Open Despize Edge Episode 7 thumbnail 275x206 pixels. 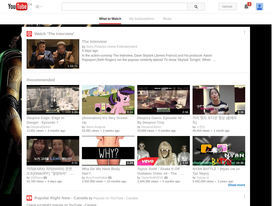point(53,100)
